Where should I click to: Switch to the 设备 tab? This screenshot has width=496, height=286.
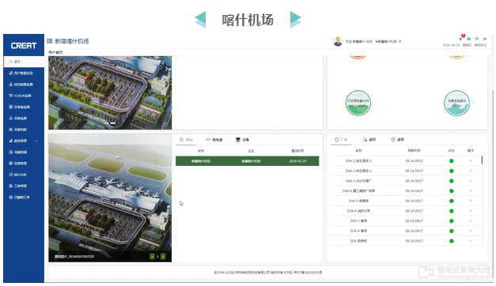(243, 139)
